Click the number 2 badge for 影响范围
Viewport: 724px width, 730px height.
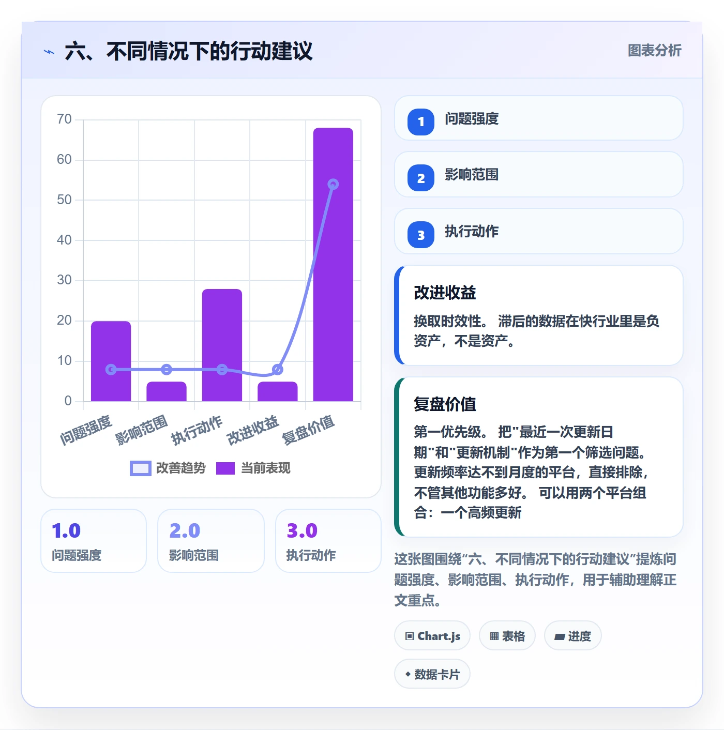click(421, 178)
